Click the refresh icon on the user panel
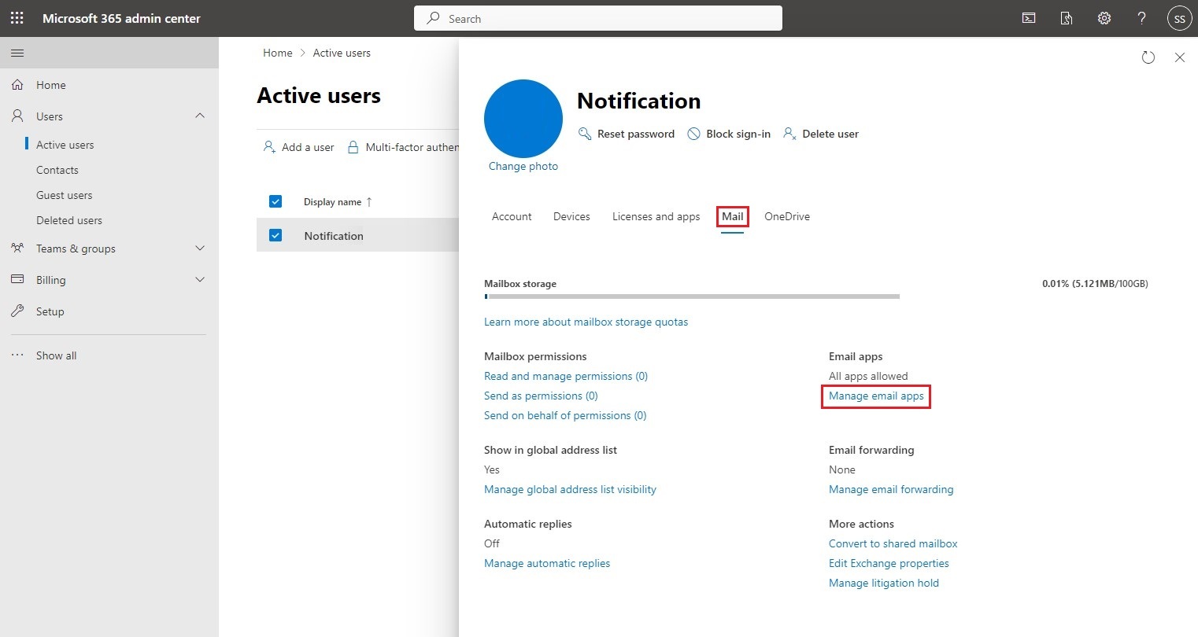The height and width of the screenshot is (637, 1198). pos(1148,57)
